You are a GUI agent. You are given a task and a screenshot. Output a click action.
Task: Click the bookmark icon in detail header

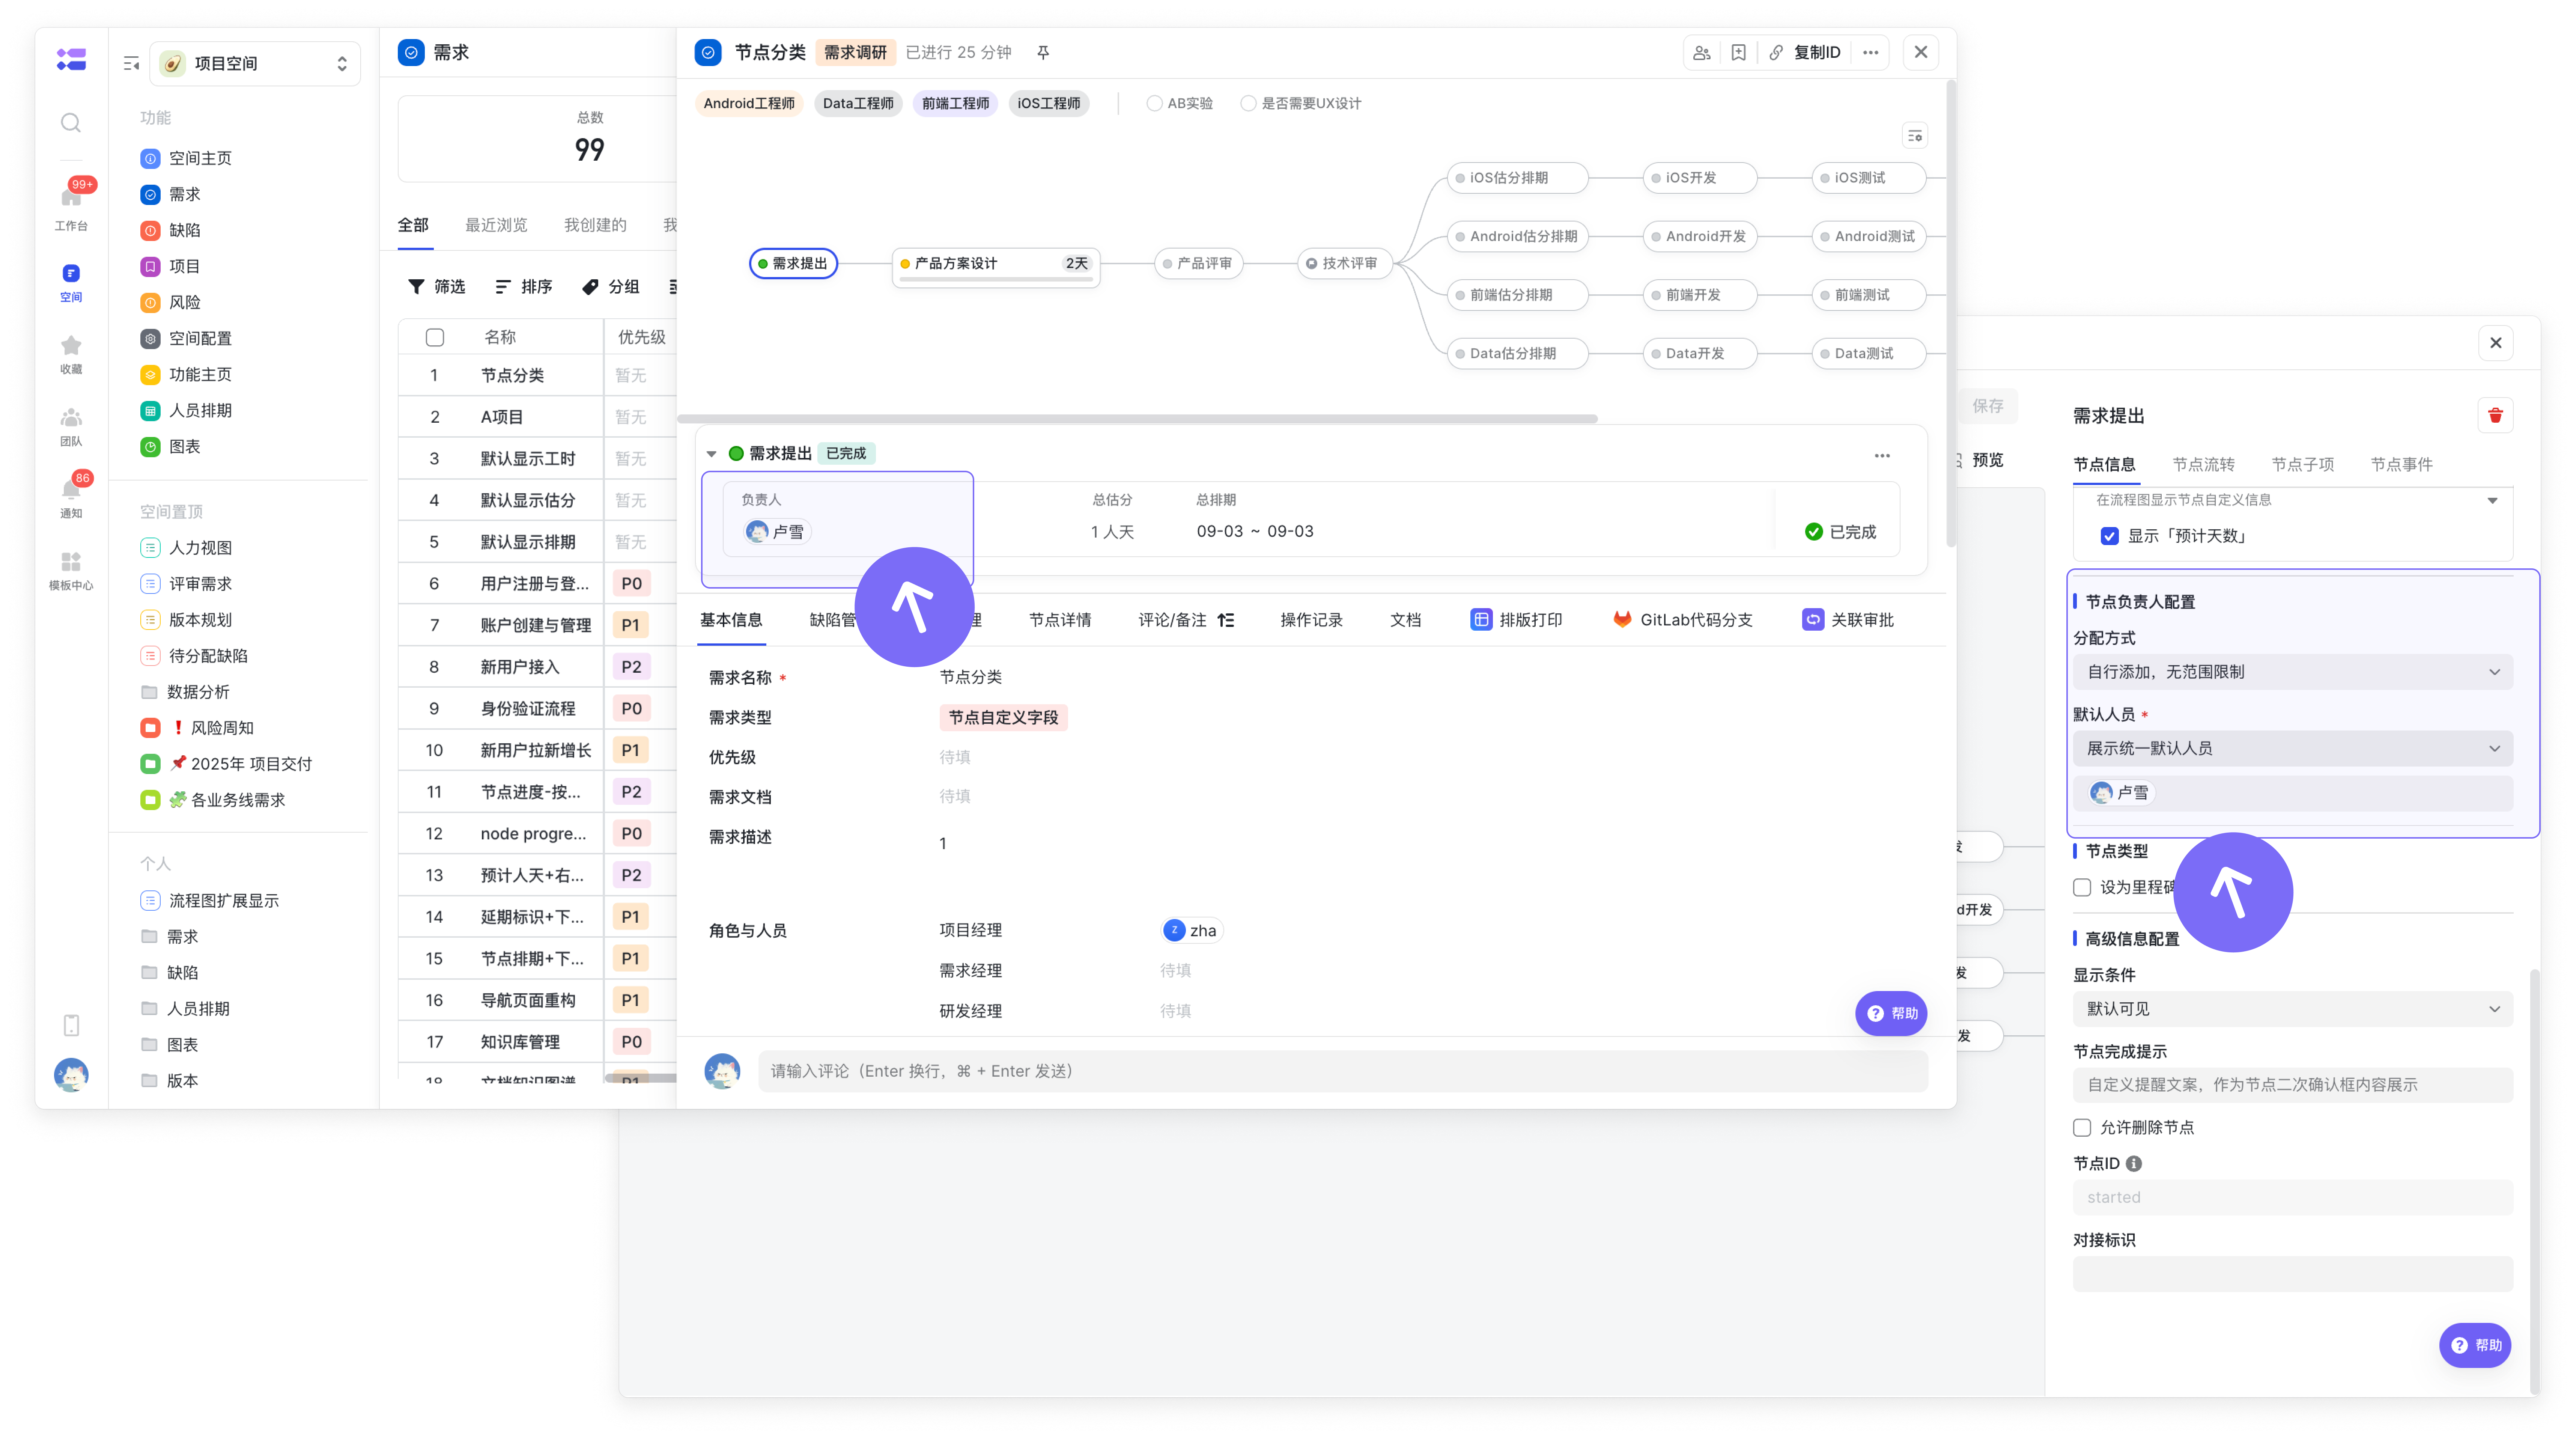coord(1739,52)
